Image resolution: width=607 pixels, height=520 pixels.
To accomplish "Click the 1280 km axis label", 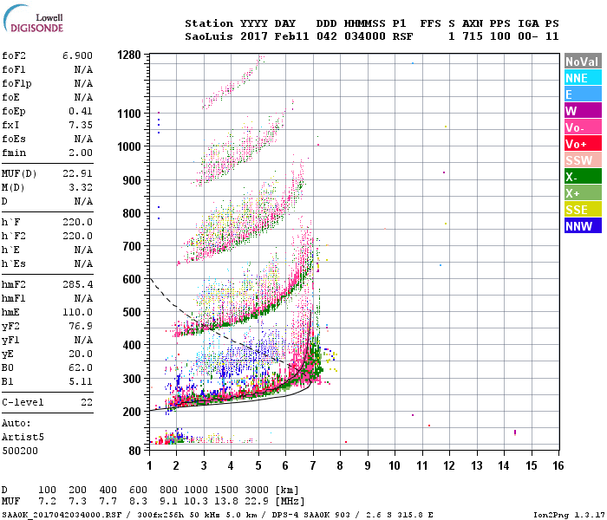I will (129, 55).
